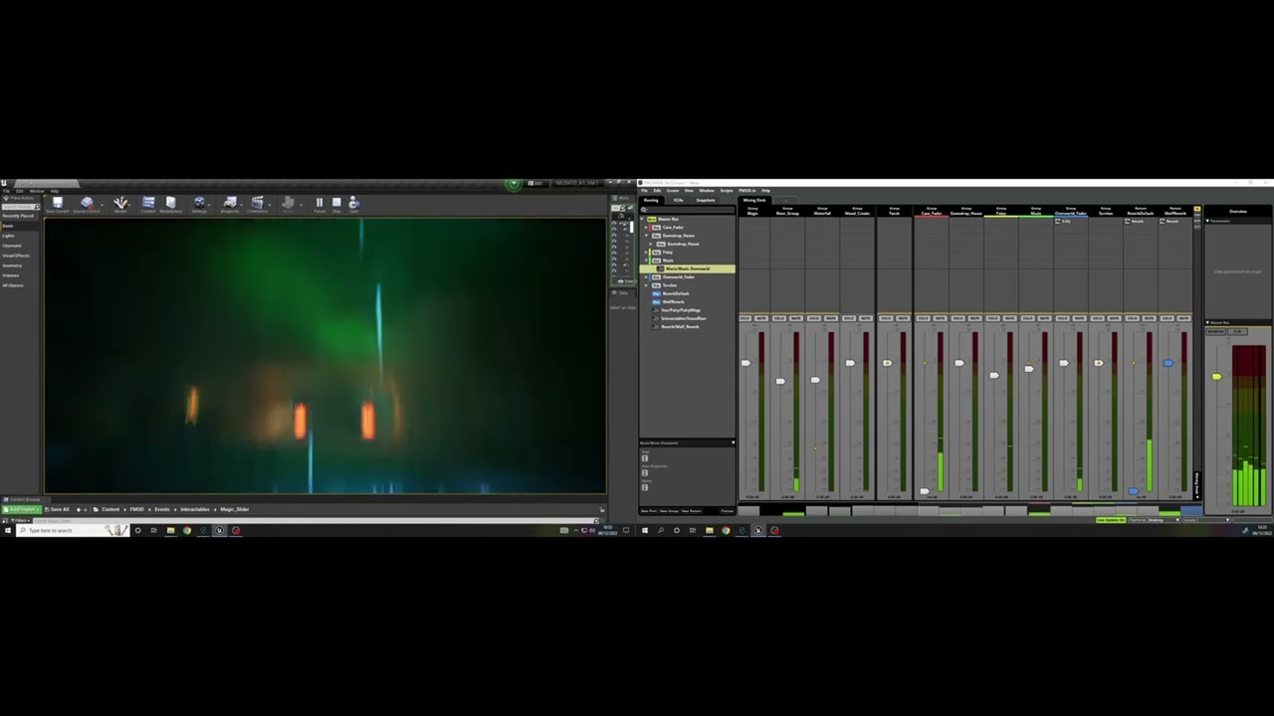Click New Return button in FMOD
This screenshot has height=716, width=1274.
[x=692, y=511]
